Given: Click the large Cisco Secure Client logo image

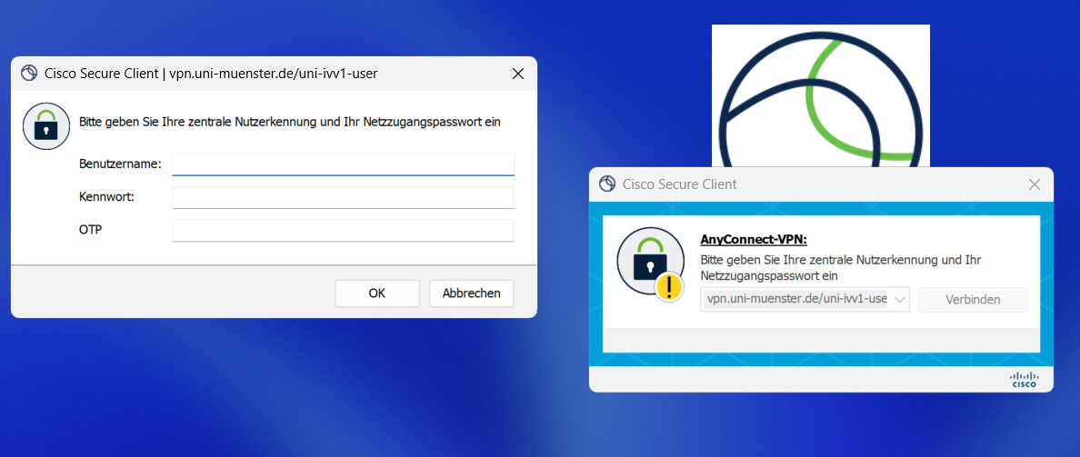Looking at the screenshot, I should (x=820, y=95).
